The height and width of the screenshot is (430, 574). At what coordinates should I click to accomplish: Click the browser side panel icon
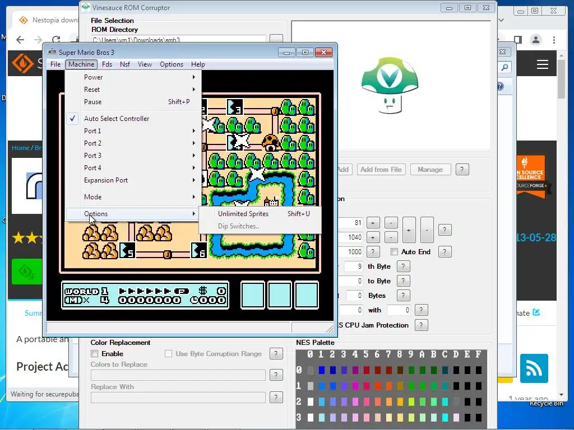click(517, 40)
